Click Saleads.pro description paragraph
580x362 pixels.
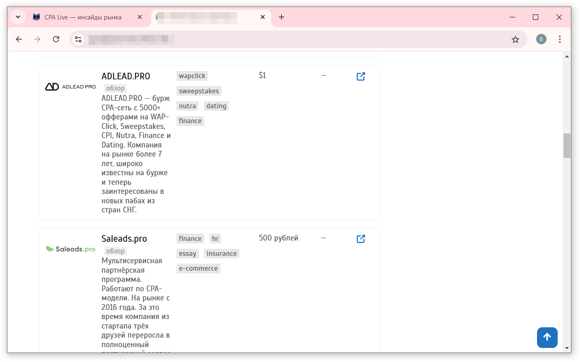136,305
